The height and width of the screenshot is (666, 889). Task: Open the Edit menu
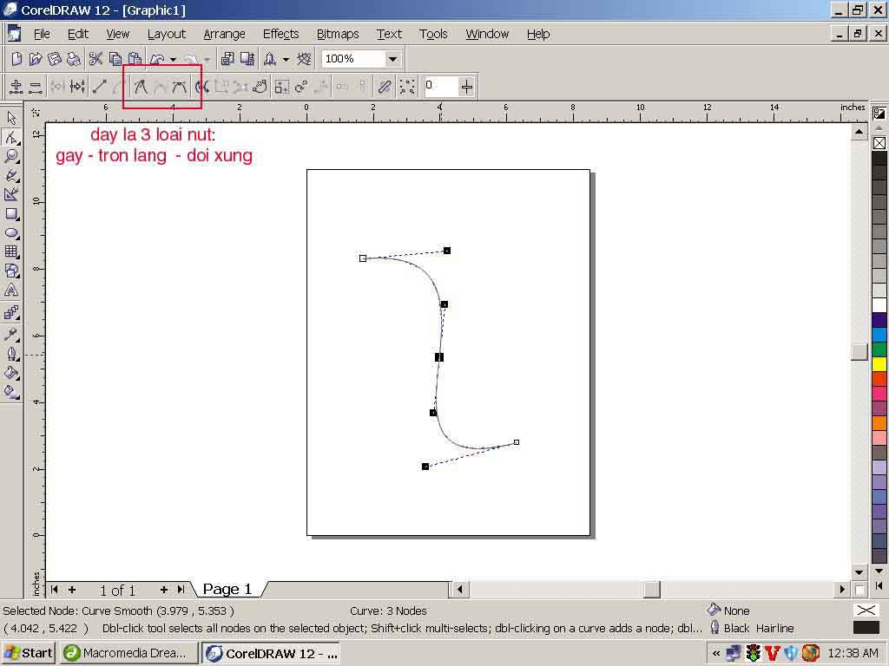pos(78,34)
